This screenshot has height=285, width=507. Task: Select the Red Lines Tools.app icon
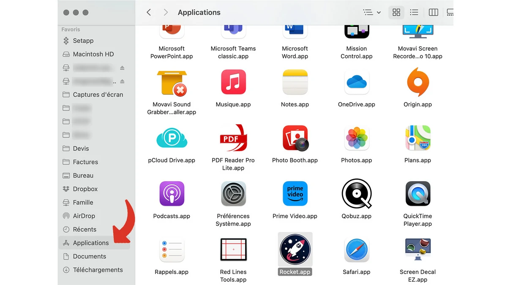pos(233,250)
